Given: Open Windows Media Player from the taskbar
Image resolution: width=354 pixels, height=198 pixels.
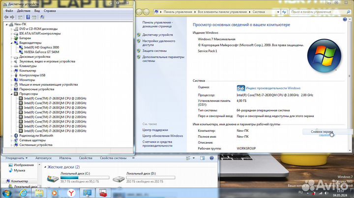Looking at the screenshot, I should click(55, 193).
